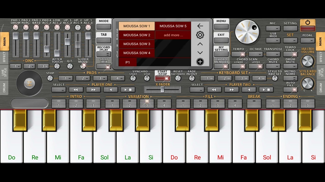Image resolution: width=325 pixels, height=182 pixels.
Task: Tap the Style/KBD Balance knob
Action: coord(307,83)
